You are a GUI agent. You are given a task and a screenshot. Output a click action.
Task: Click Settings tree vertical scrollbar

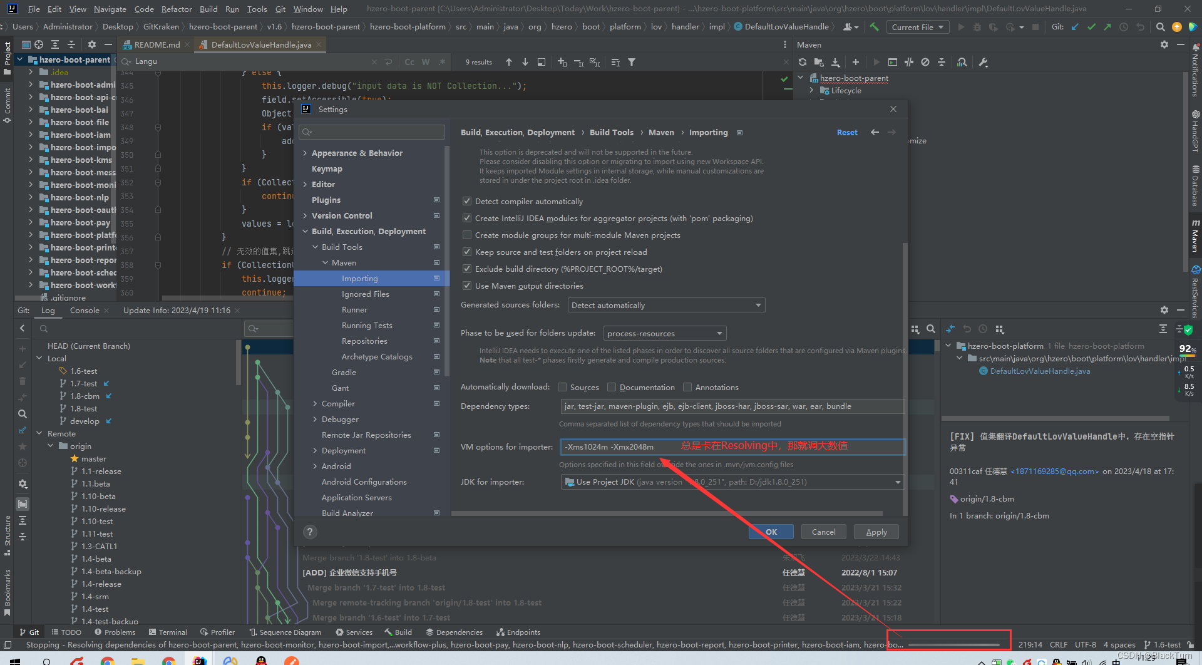[x=446, y=260]
